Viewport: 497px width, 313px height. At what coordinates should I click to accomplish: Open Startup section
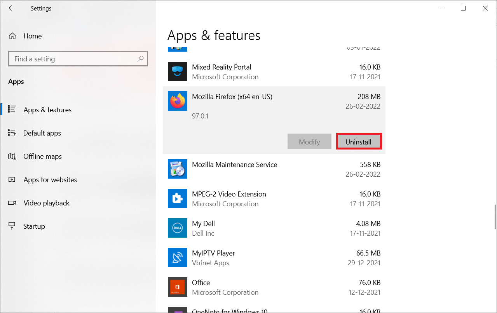[x=34, y=226]
